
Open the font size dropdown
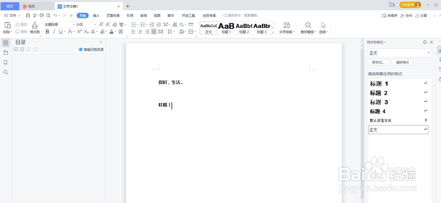tap(95, 24)
